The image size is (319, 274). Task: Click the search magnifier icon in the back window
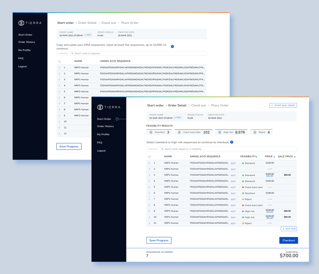(x=72, y=53)
